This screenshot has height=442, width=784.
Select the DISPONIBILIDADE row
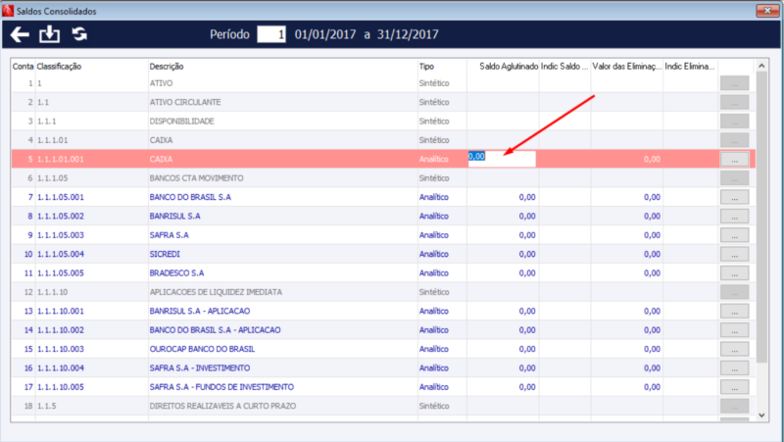pyautogui.click(x=382, y=121)
